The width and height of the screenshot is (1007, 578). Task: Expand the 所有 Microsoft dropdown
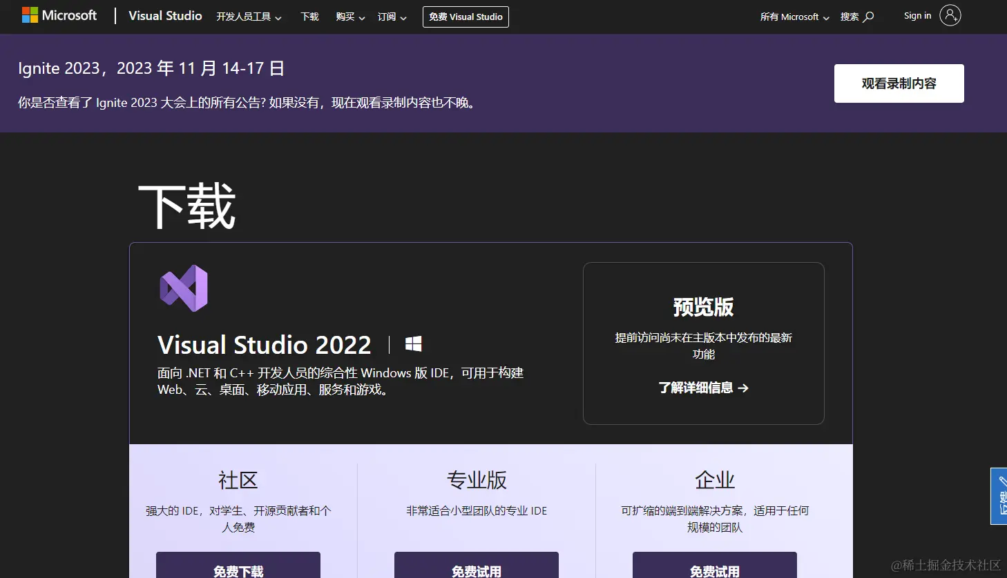(794, 17)
